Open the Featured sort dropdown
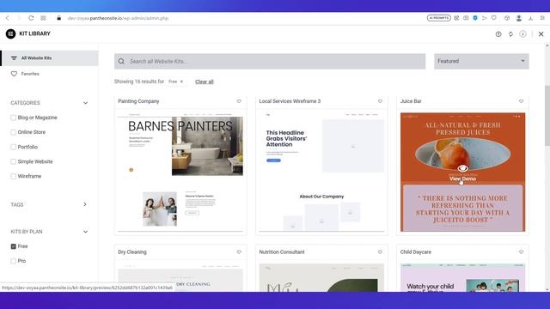Viewport: 550px width, 309px height. tap(481, 61)
